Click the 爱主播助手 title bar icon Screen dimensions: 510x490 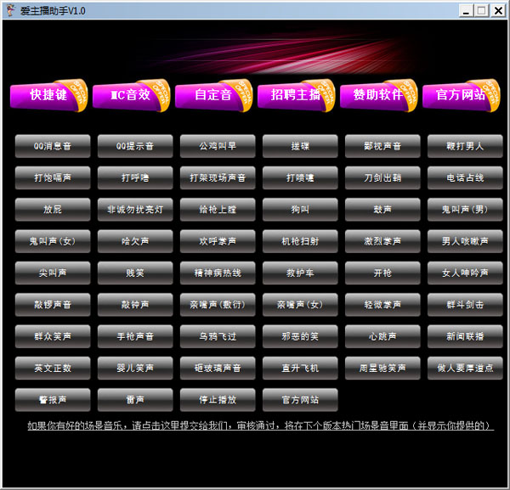(11, 10)
